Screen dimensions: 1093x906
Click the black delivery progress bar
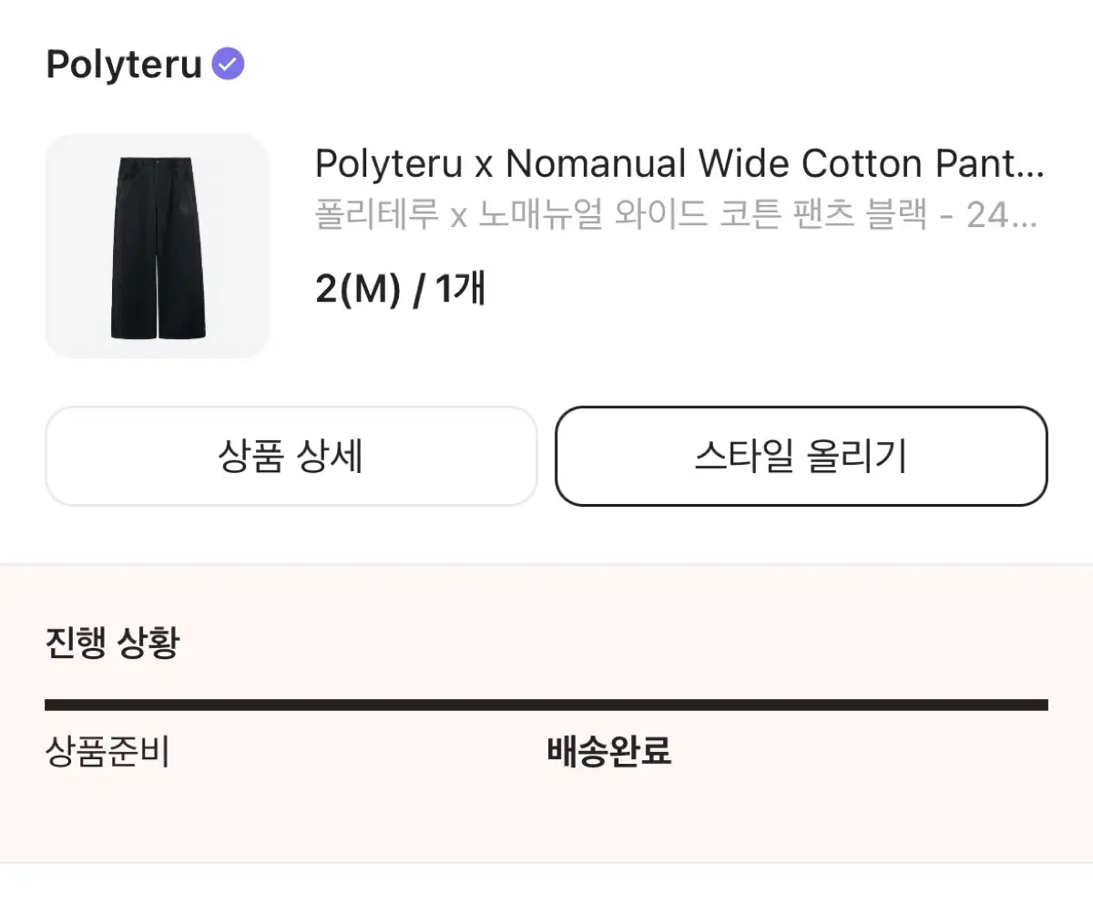pos(546,705)
